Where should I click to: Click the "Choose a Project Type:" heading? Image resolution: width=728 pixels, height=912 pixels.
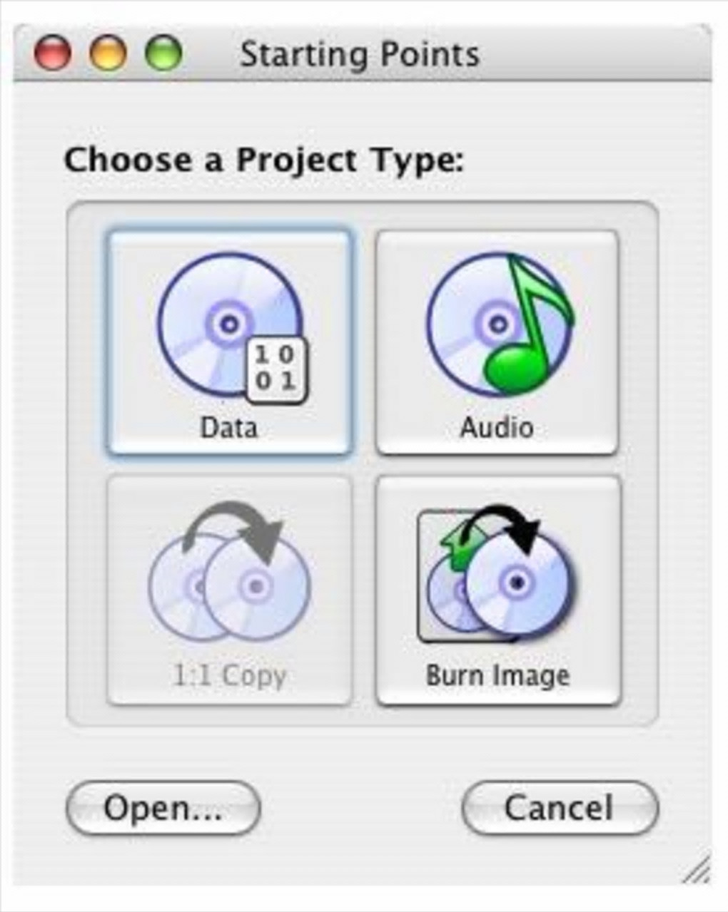click(264, 160)
